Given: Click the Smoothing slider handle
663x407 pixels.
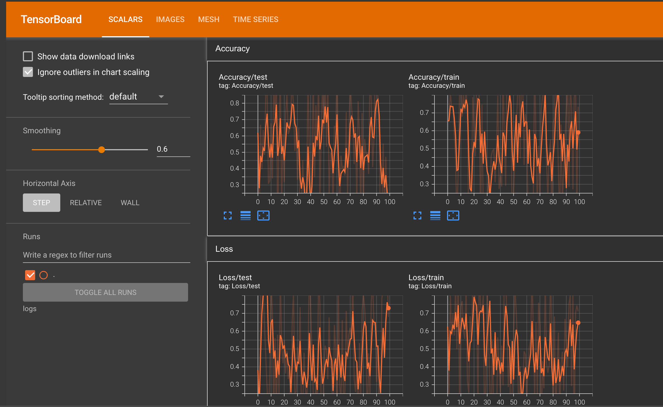Looking at the screenshot, I should (102, 150).
